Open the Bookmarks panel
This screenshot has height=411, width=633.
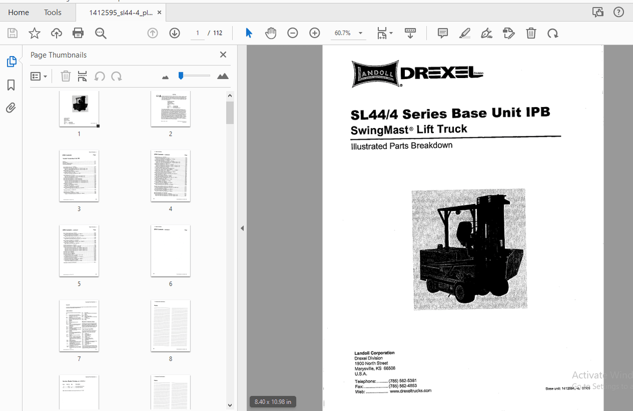[11, 85]
